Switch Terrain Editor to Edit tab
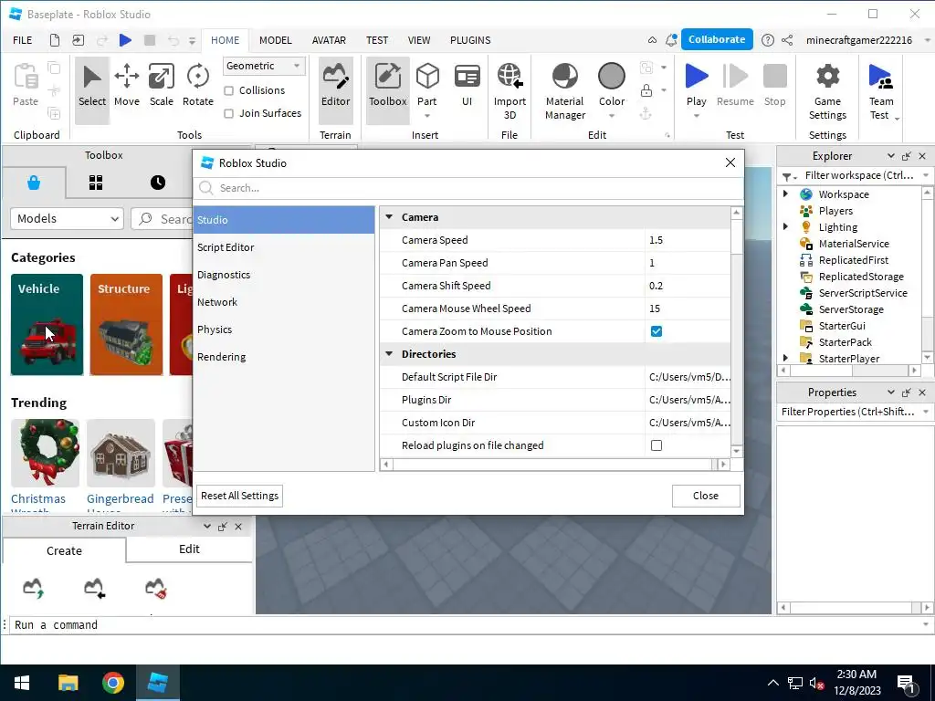Image resolution: width=935 pixels, height=701 pixels. coord(189,549)
